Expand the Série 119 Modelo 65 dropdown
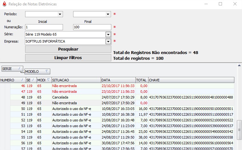Image resolution: width=242 pixels, height=150 pixels. pyautogui.click(x=108, y=34)
